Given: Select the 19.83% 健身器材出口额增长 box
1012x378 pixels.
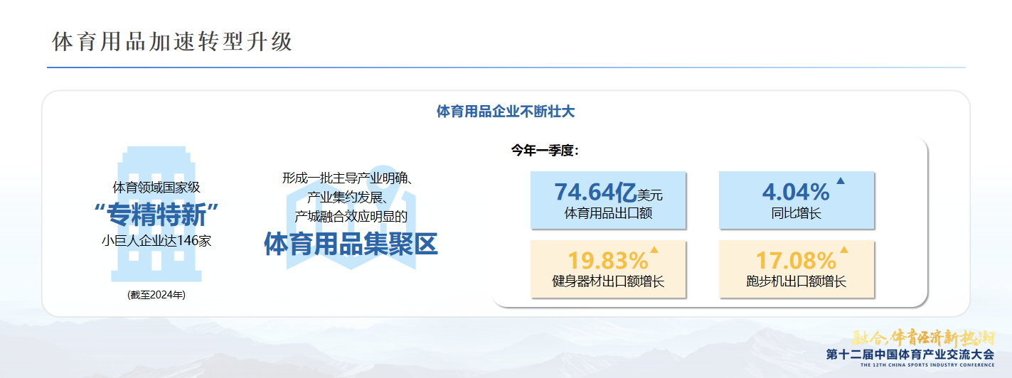Looking at the screenshot, I should [608, 269].
